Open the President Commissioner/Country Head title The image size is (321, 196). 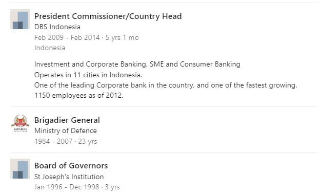[x=108, y=16]
